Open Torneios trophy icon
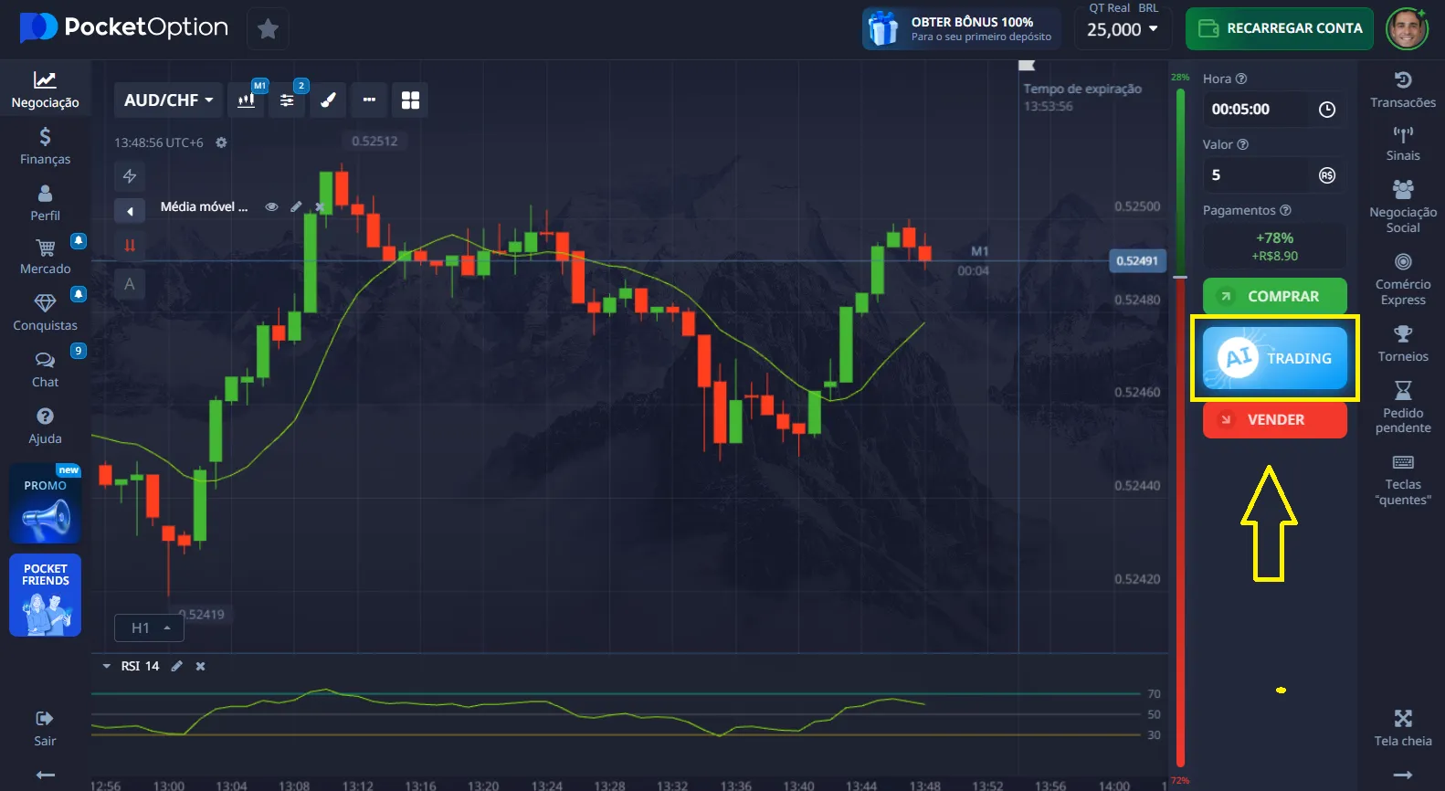1445x791 pixels. click(x=1402, y=343)
